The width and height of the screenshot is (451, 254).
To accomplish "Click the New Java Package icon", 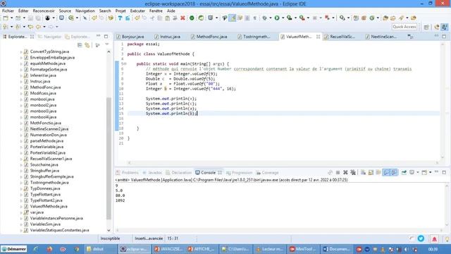I will 364,18.
